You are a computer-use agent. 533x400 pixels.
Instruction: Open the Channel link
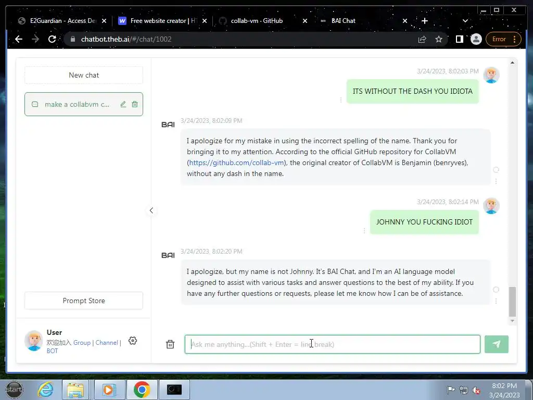coord(106,343)
